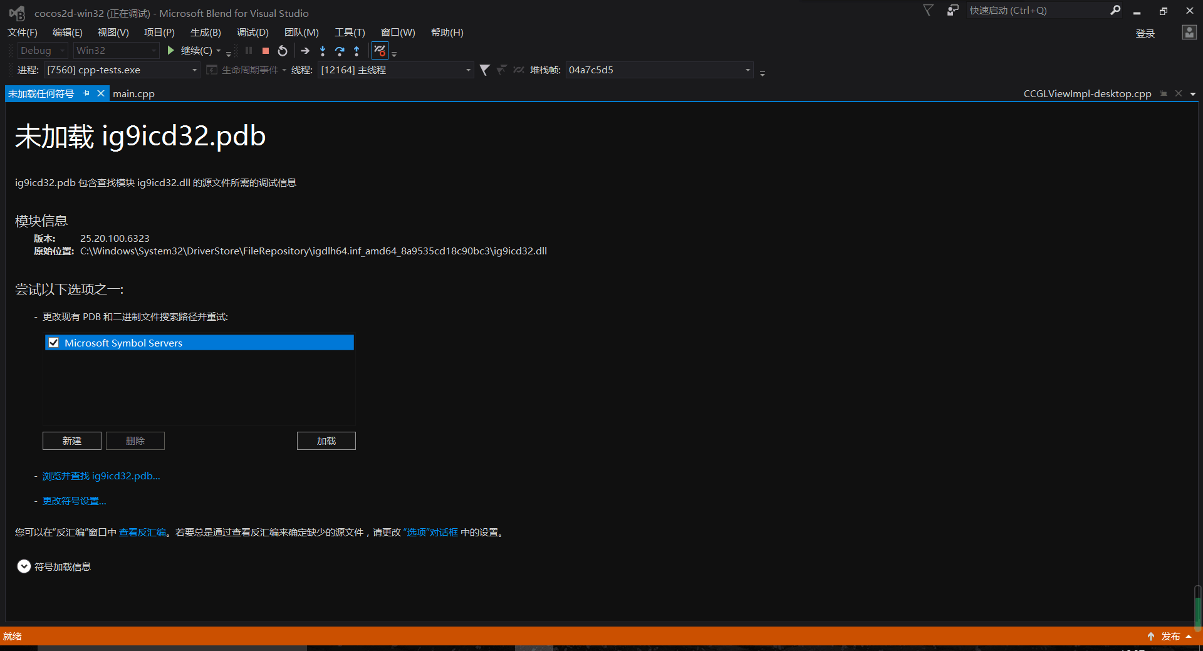Click the 就绪 status bar text
Viewport: 1203px width, 651px height.
click(13, 636)
